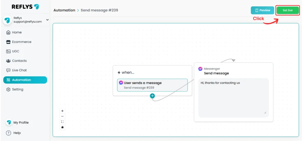The image size is (302, 141).
Task: Click the Messenger icon in trigger card
Action: (x=121, y=83)
